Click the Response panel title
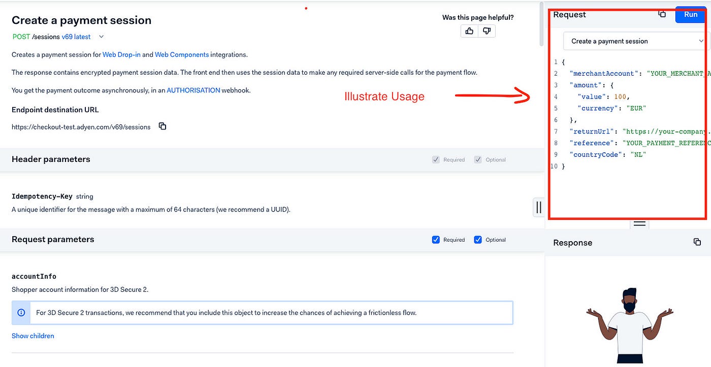Screen dimensions: 711x367 click(573, 243)
